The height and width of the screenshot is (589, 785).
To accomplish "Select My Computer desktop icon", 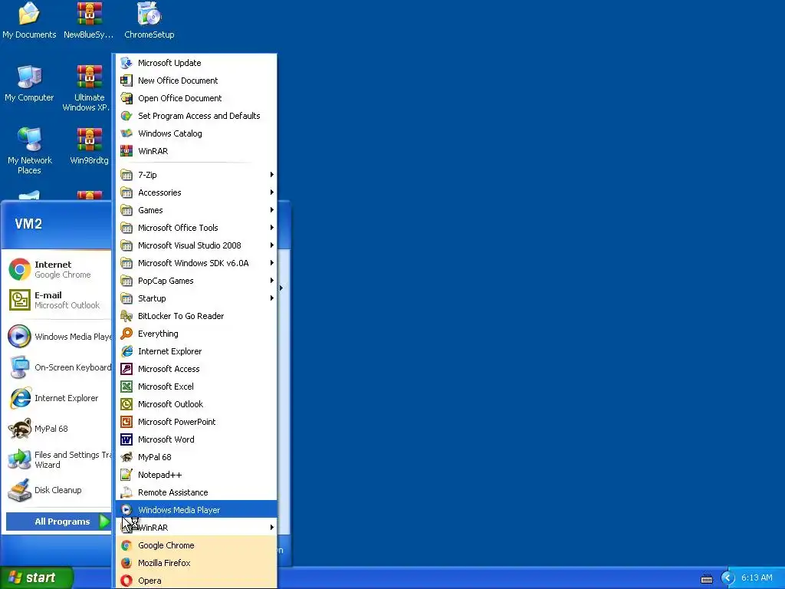I will 29,84.
